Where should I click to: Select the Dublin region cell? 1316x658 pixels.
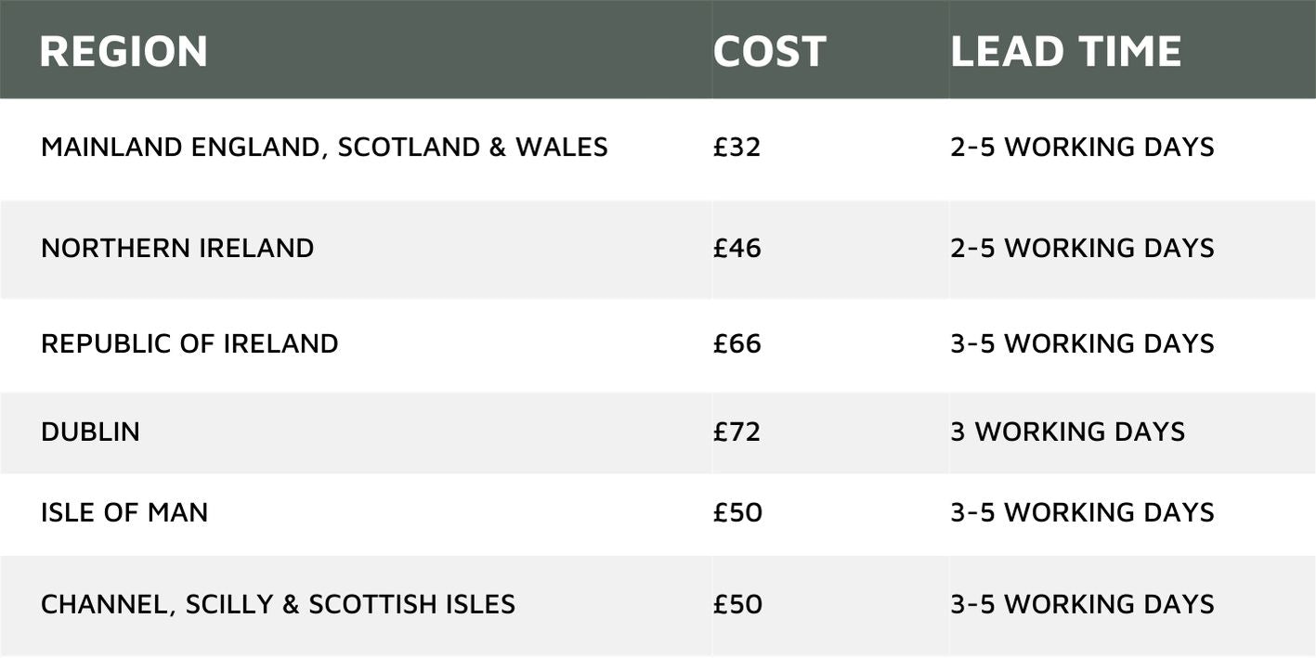pos(90,432)
